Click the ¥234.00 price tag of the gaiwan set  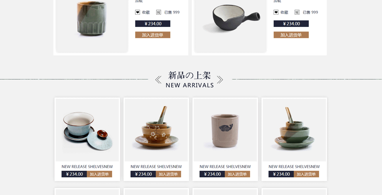[x=74, y=174]
